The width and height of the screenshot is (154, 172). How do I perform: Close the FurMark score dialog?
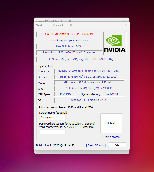pos(126,25)
